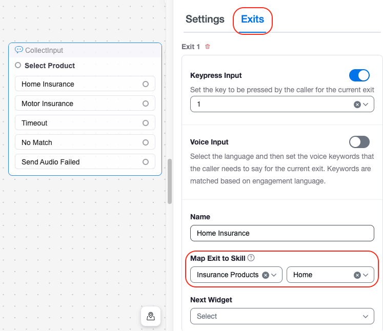383x331 pixels.
Task: Disable the Keypress Input toggle
Action: click(359, 75)
